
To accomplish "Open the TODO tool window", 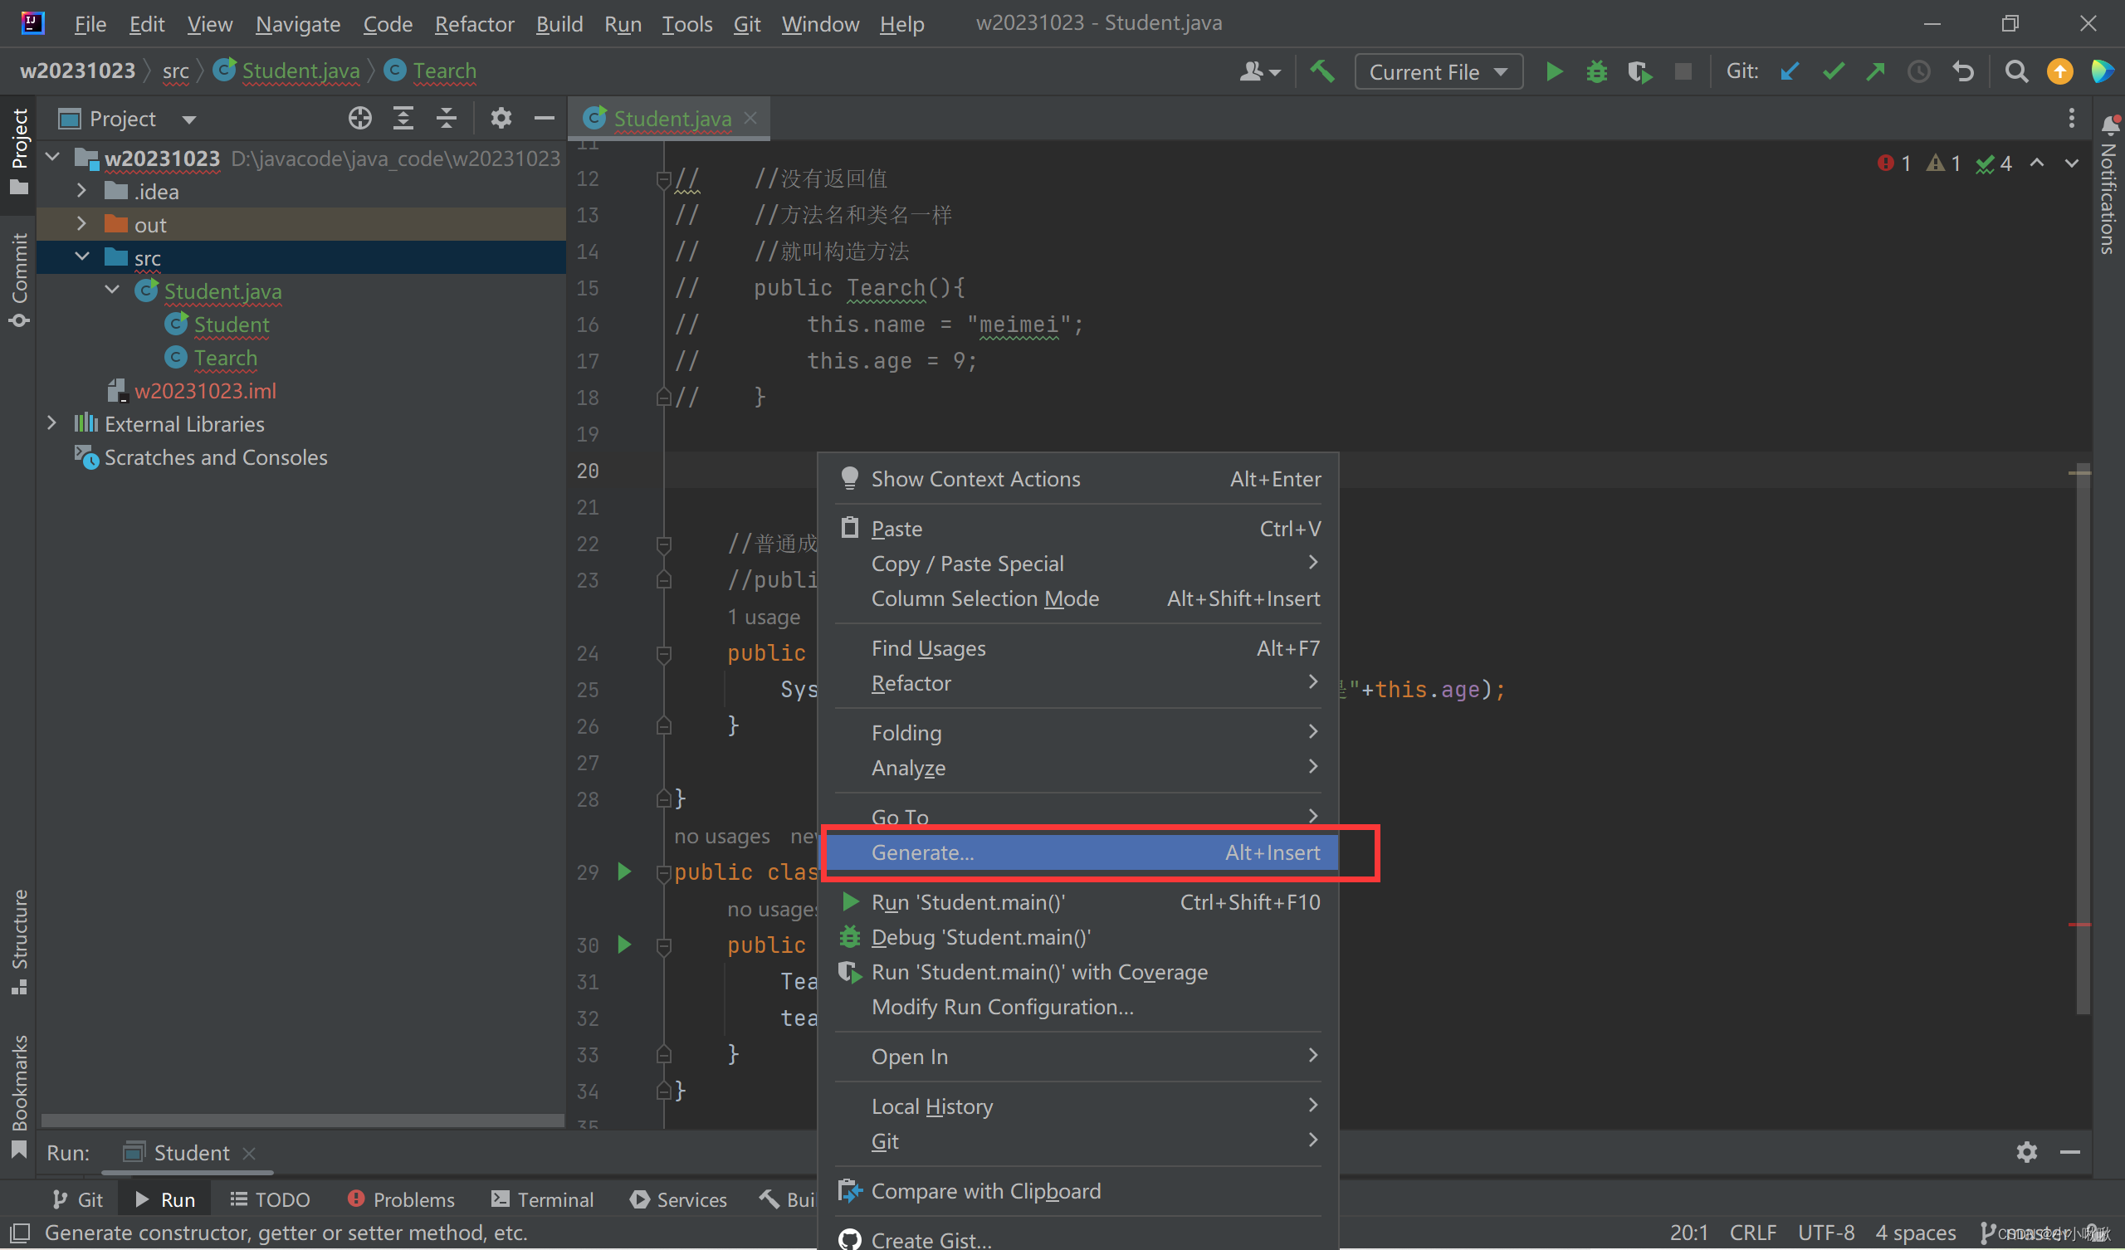I will click(270, 1199).
